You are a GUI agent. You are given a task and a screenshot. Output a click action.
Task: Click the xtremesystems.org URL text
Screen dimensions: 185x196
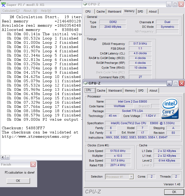pyautogui.click(x=37, y=136)
